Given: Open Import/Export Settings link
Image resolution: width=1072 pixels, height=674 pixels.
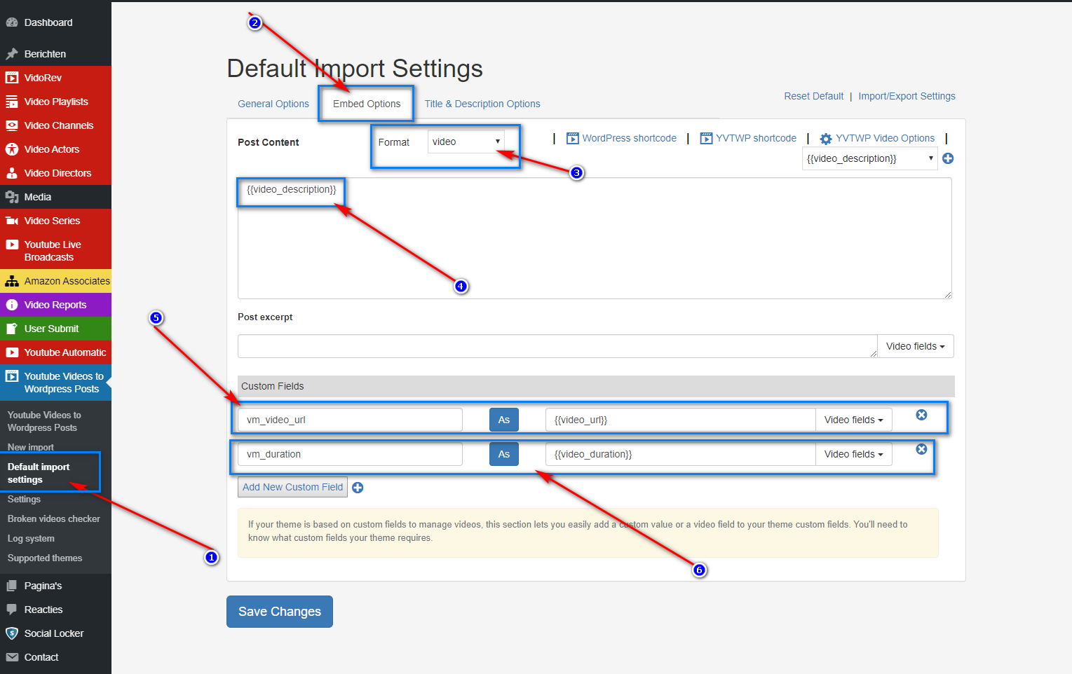Looking at the screenshot, I should point(907,96).
